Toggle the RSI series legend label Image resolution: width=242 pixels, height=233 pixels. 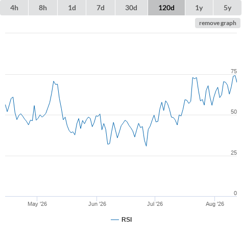pyautogui.click(x=127, y=220)
